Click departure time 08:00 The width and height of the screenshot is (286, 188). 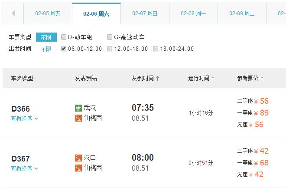[143, 158]
